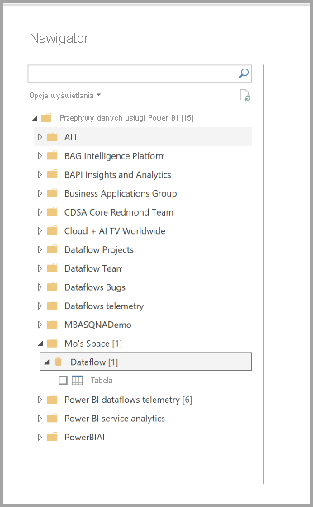The height and width of the screenshot is (507, 313).
Task: Select the 'PowerBIAI' label
Action: [85, 438]
